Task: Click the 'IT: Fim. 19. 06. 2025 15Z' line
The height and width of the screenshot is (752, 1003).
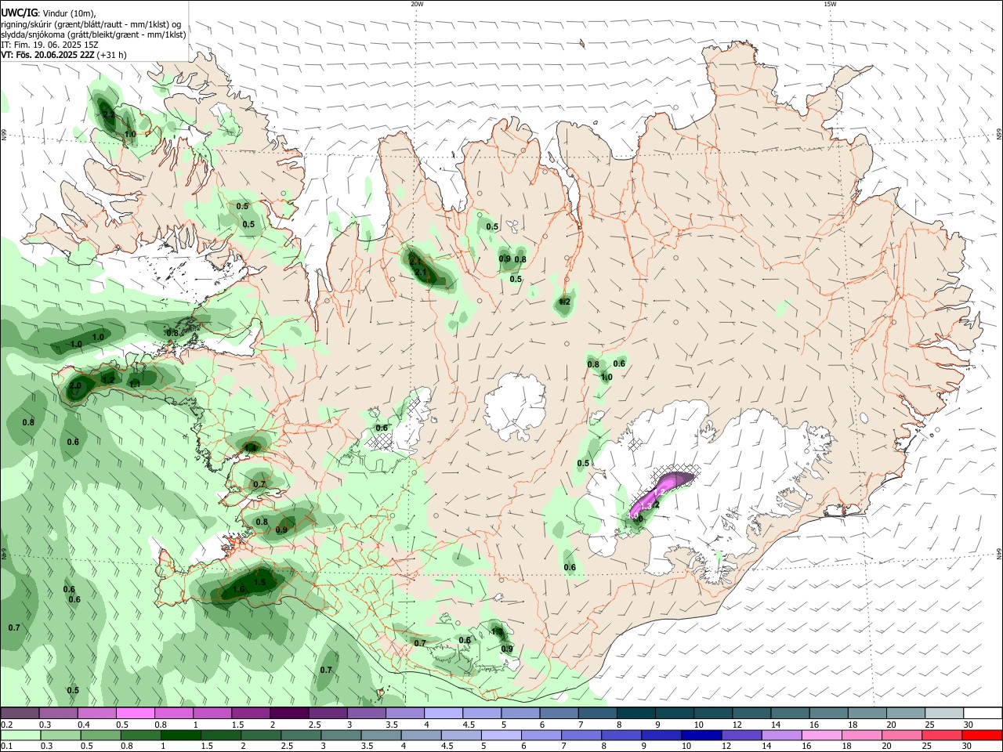Action: click(49, 45)
